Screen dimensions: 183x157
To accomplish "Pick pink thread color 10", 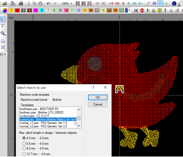I will click(x=66, y=10).
